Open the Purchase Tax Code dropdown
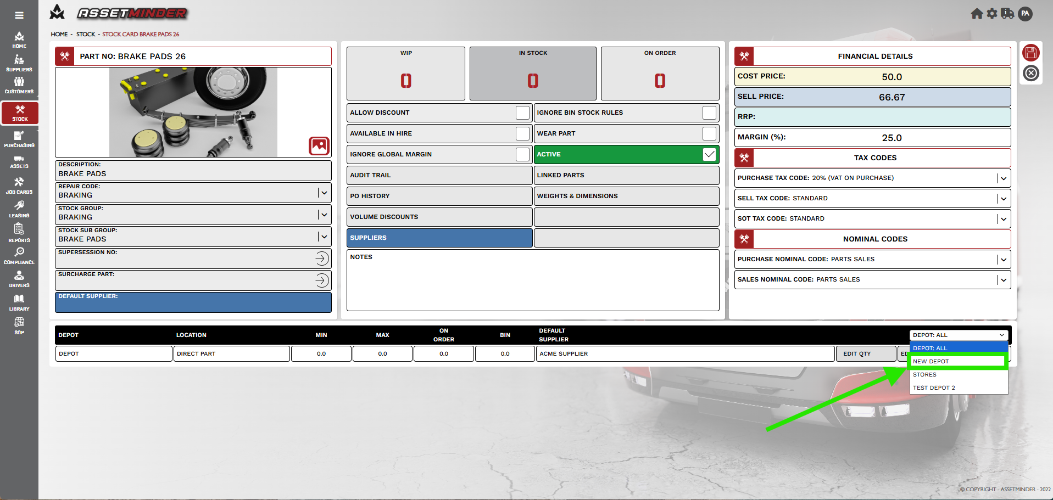Screen dimensions: 1053x500 coord(1003,178)
